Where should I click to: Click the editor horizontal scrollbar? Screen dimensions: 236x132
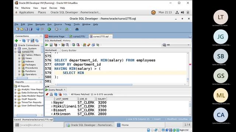click(x=94, y=85)
